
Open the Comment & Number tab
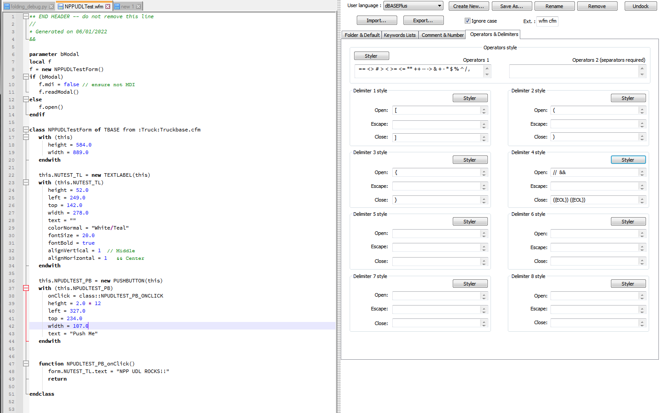tap(443, 35)
